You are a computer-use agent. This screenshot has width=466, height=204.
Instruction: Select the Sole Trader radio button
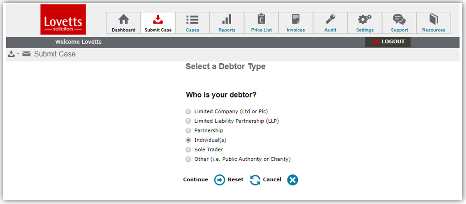tap(188, 150)
